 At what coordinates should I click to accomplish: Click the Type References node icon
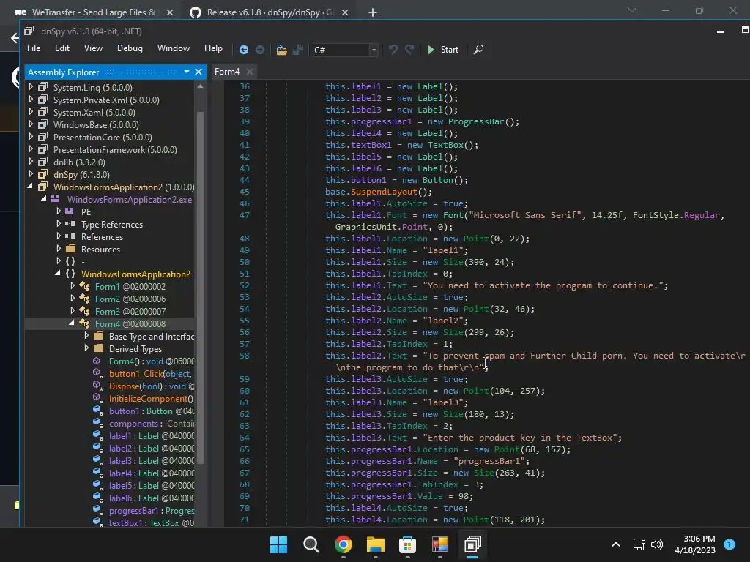(x=70, y=224)
